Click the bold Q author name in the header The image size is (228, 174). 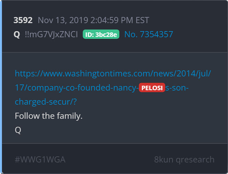click(17, 34)
